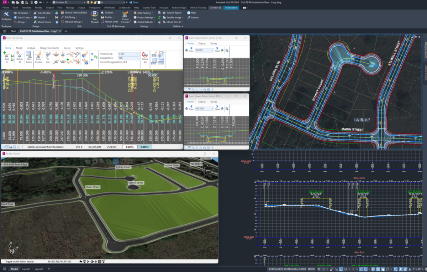Toggle the layer lock padlock icon
This screenshot has height=272, width=427.
coord(95,2)
